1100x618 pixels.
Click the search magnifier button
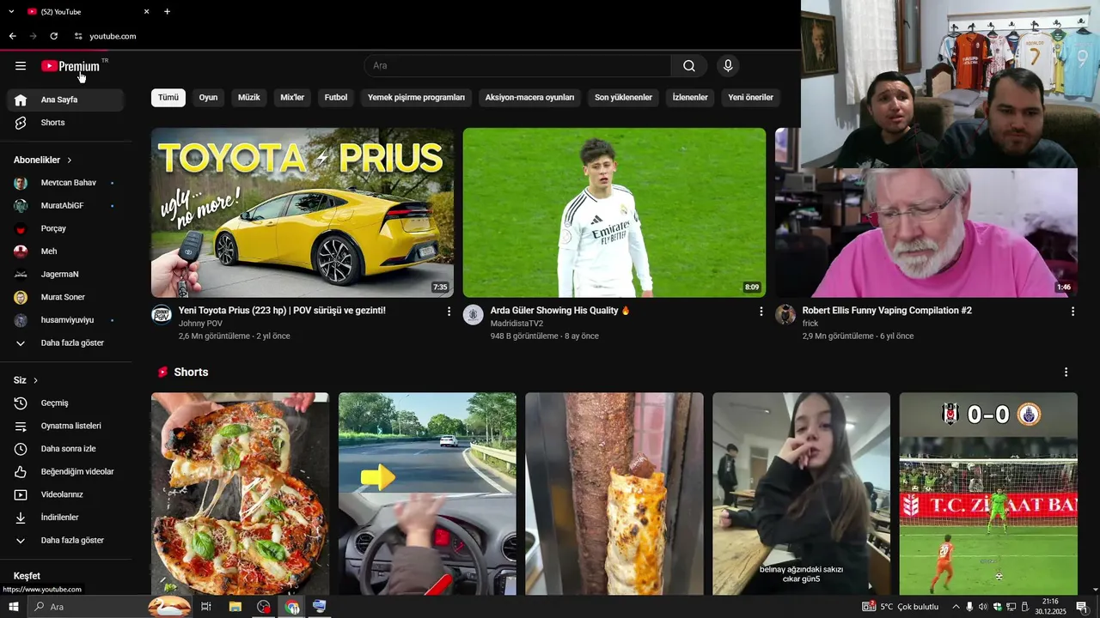[689, 66]
